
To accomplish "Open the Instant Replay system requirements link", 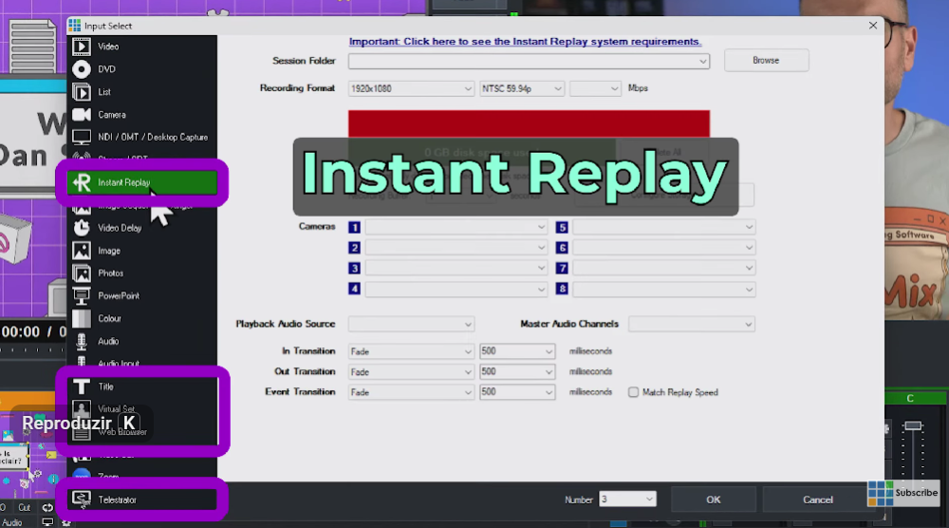I will pos(525,42).
